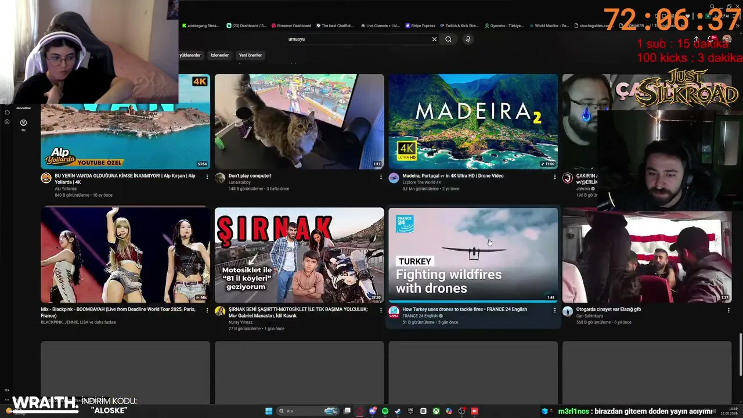Open more options for 'BU YERİN VAN'DA' video
The height and width of the screenshot is (418, 743).
coord(207,176)
